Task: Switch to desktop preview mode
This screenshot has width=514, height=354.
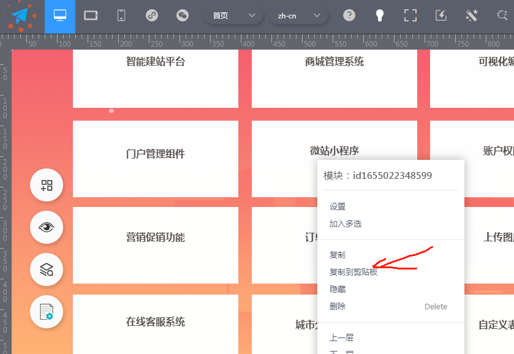Action: tap(60, 16)
